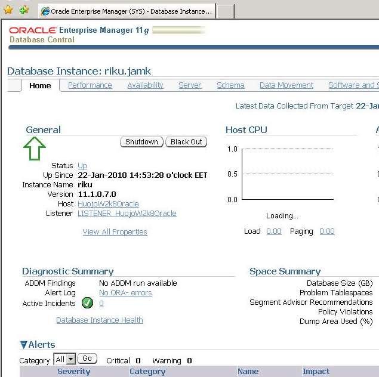Click the Segment Advisor Recommendations label
379x377 pixels.
[x=311, y=302]
